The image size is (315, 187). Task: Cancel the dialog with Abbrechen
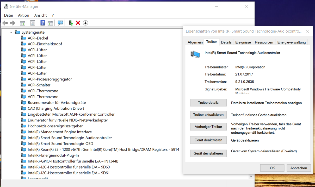click(299, 168)
